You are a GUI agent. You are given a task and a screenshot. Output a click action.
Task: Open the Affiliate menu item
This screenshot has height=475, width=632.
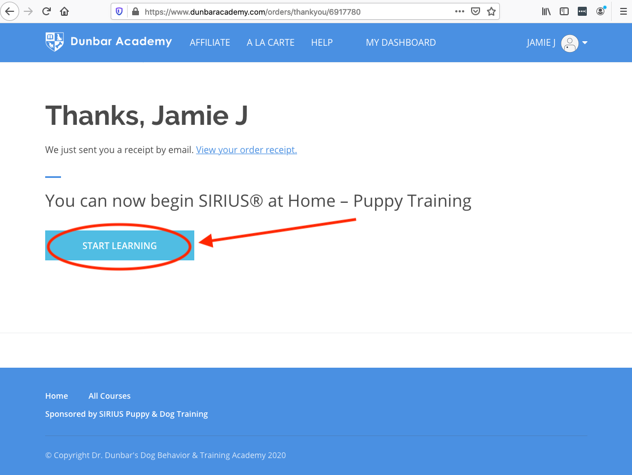tap(210, 42)
